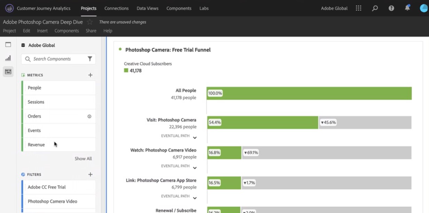Click the green All People 100% funnel bar
The height and width of the screenshot is (213, 429).
click(x=309, y=93)
